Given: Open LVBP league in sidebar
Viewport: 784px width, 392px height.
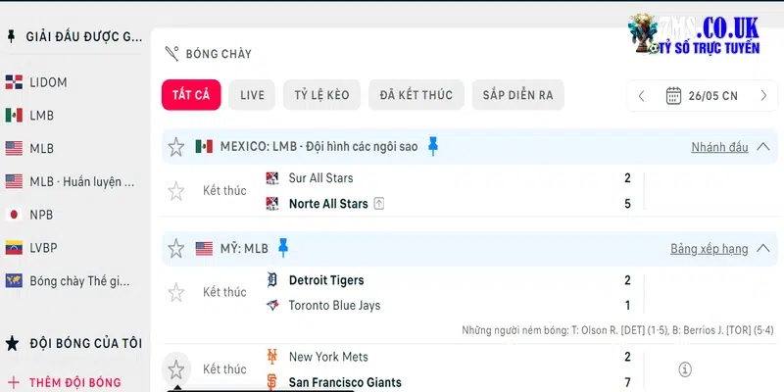Looking at the screenshot, I should pos(43,248).
